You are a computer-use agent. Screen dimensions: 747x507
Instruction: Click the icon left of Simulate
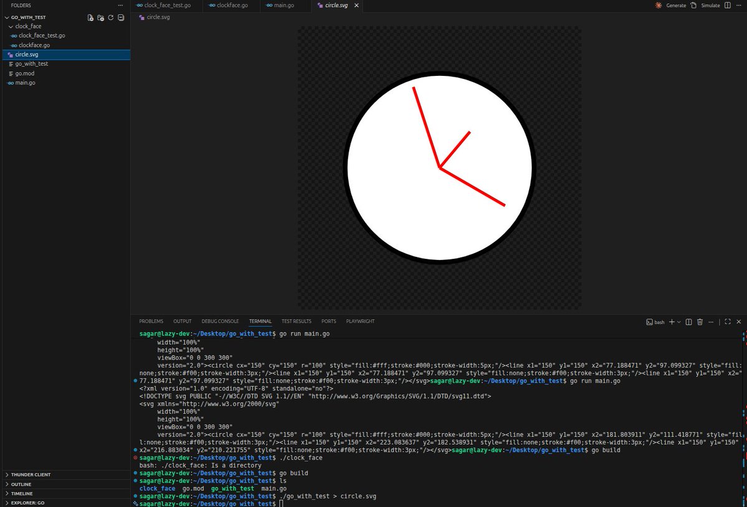click(693, 5)
